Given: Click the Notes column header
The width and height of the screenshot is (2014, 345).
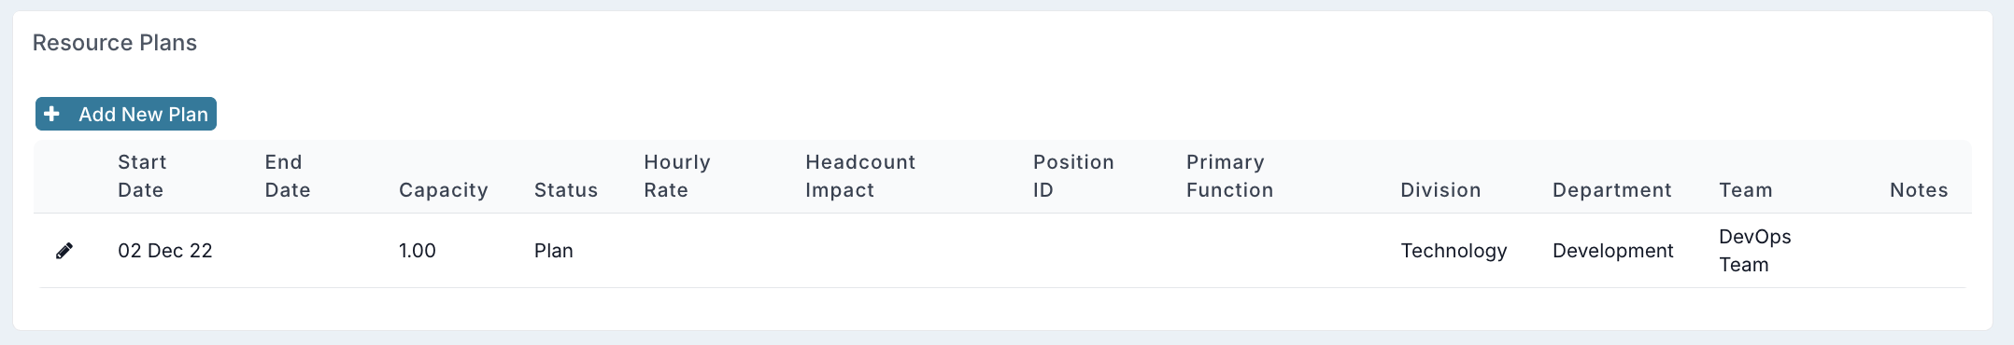Looking at the screenshot, I should [x=1919, y=190].
